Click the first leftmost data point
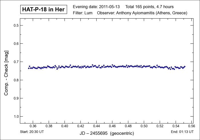The height and width of the screenshot is (140, 200). 29,68
